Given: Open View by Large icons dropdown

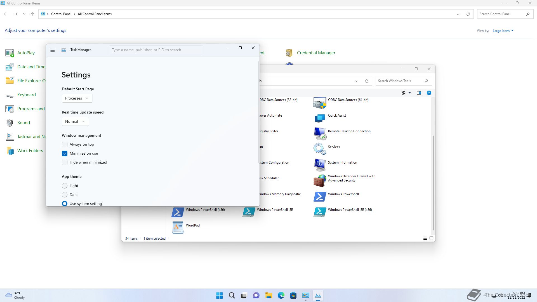Looking at the screenshot, I should point(503,31).
